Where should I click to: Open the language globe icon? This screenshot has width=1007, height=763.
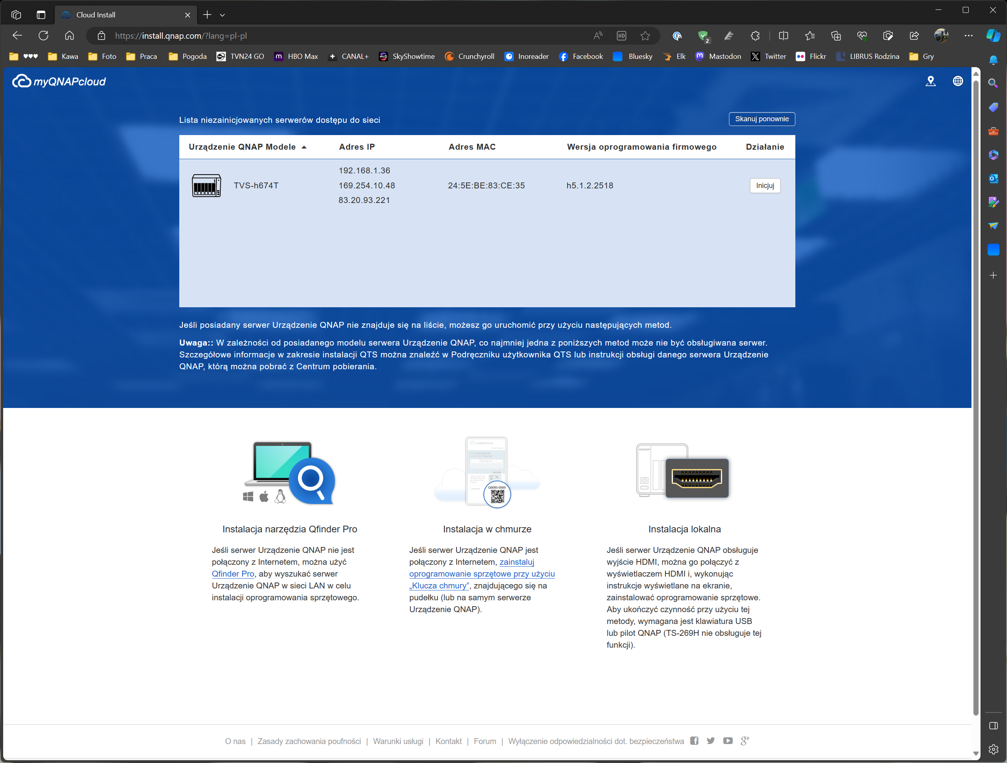(x=958, y=81)
